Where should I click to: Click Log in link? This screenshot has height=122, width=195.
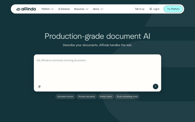pos(156,9)
